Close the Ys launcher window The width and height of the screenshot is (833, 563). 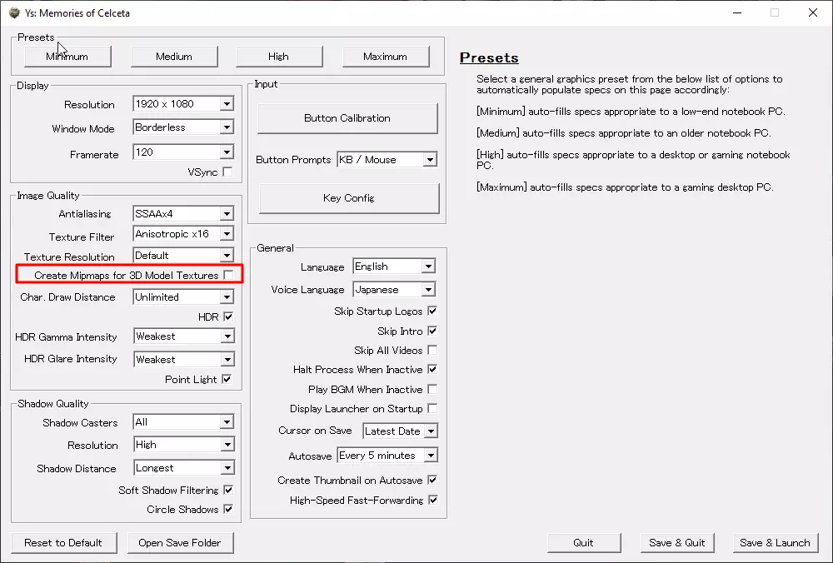[x=813, y=12]
